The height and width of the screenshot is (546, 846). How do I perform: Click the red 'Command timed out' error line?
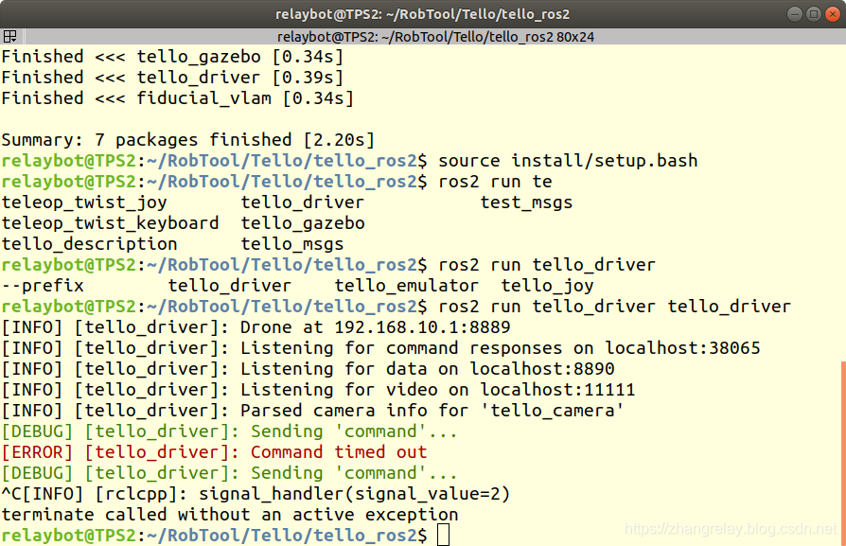214,452
